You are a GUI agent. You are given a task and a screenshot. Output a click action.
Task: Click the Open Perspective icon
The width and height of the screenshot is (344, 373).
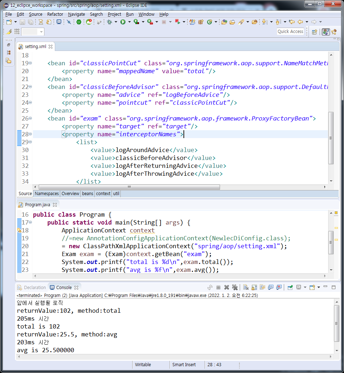(x=315, y=32)
